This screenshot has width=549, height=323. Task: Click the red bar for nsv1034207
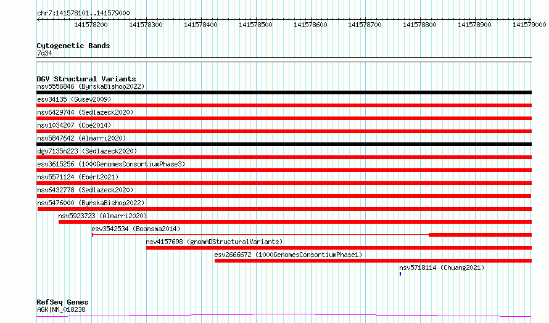pyautogui.click(x=284, y=131)
